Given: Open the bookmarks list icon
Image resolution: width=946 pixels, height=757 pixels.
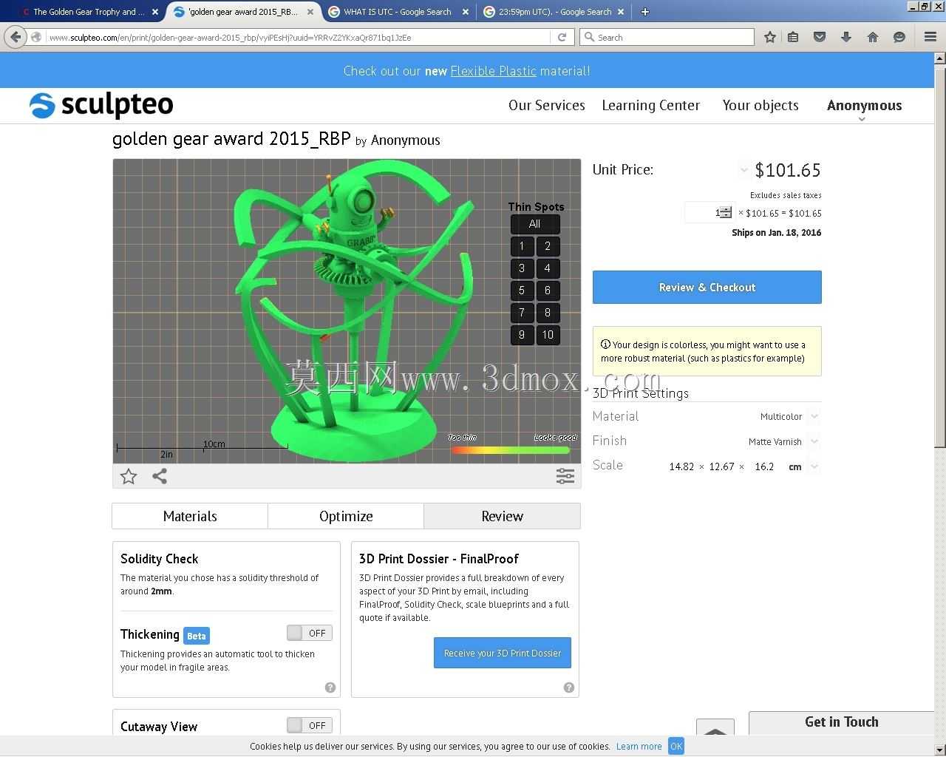Looking at the screenshot, I should tap(793, 37).
